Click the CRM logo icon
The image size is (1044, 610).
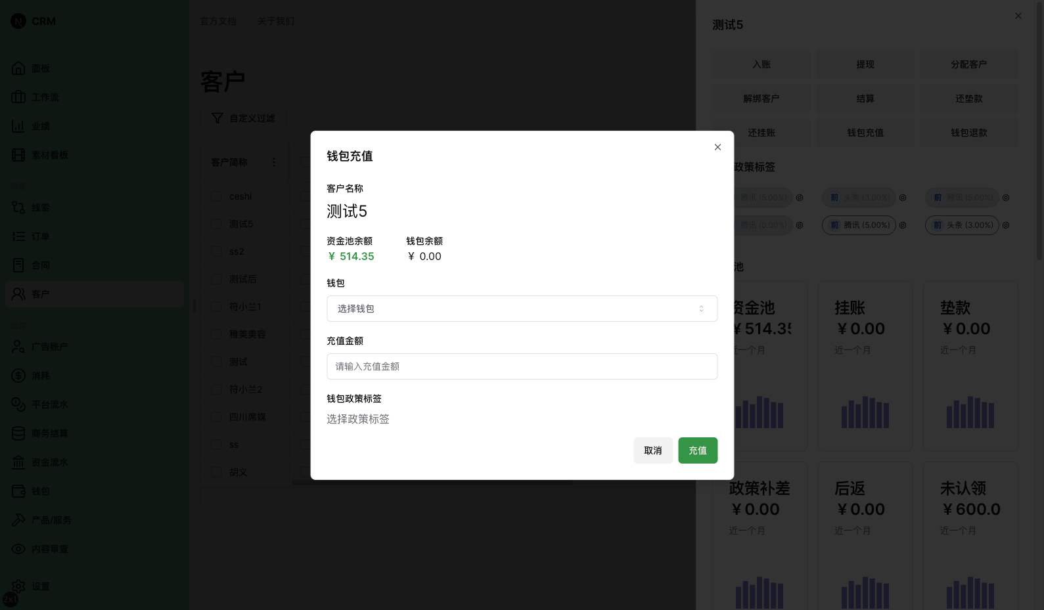[x=18, y=21]
